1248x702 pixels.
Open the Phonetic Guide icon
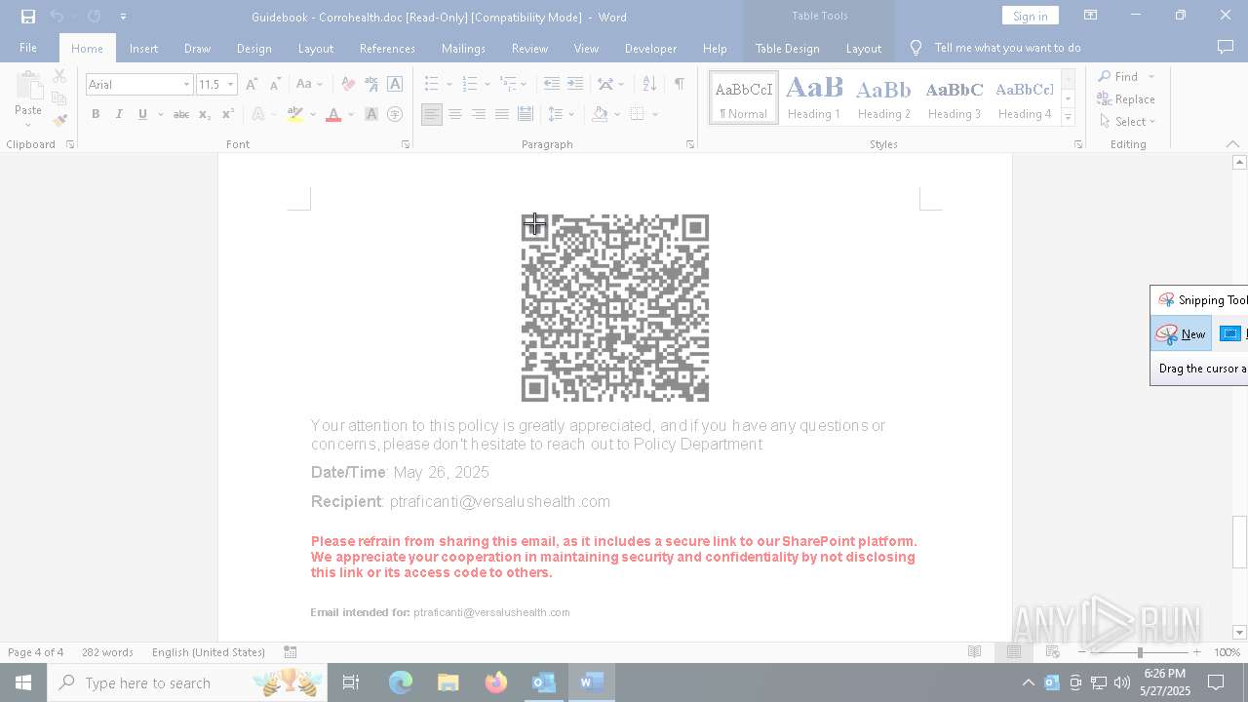(371, 84)
